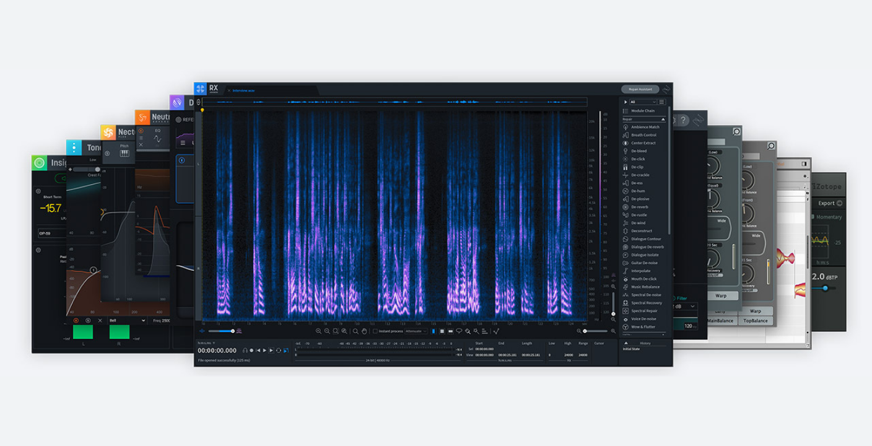Open the dB dropdown under Filter
This screenshot has width=872, height=446.
click(686, 307)
